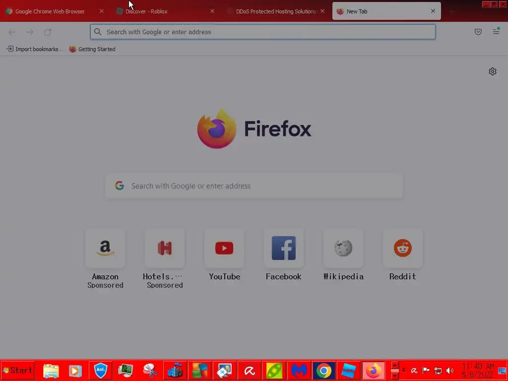Close the DDoS Protected Hosting tab
Image resolution: width=508 pixels, height=381 pixels.
(x=322, y=11)
